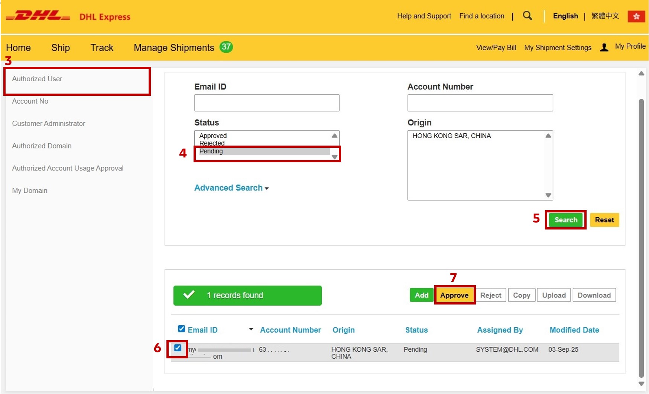Click the My Profile person icon
Viewport: 649px width, 394px height.
[x=604, y=47]
